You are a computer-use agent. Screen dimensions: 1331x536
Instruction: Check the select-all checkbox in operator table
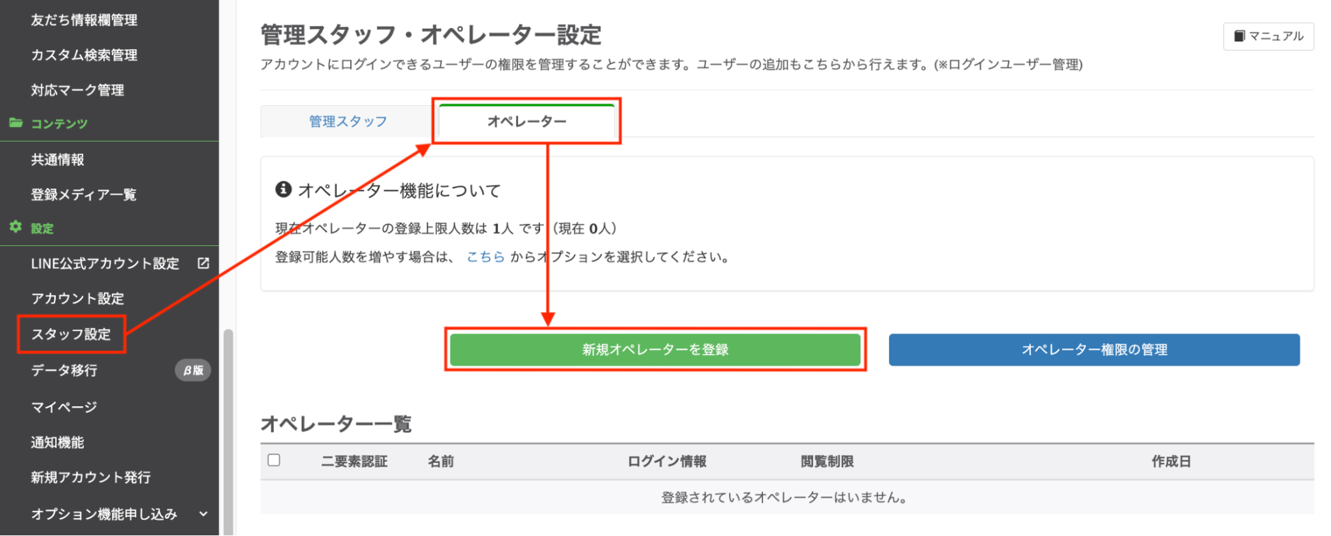pyautogui.click(x=274, y=460)
